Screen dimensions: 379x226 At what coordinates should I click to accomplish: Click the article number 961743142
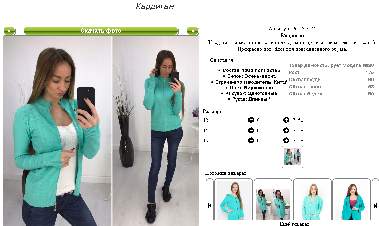[x=304, y=29]
